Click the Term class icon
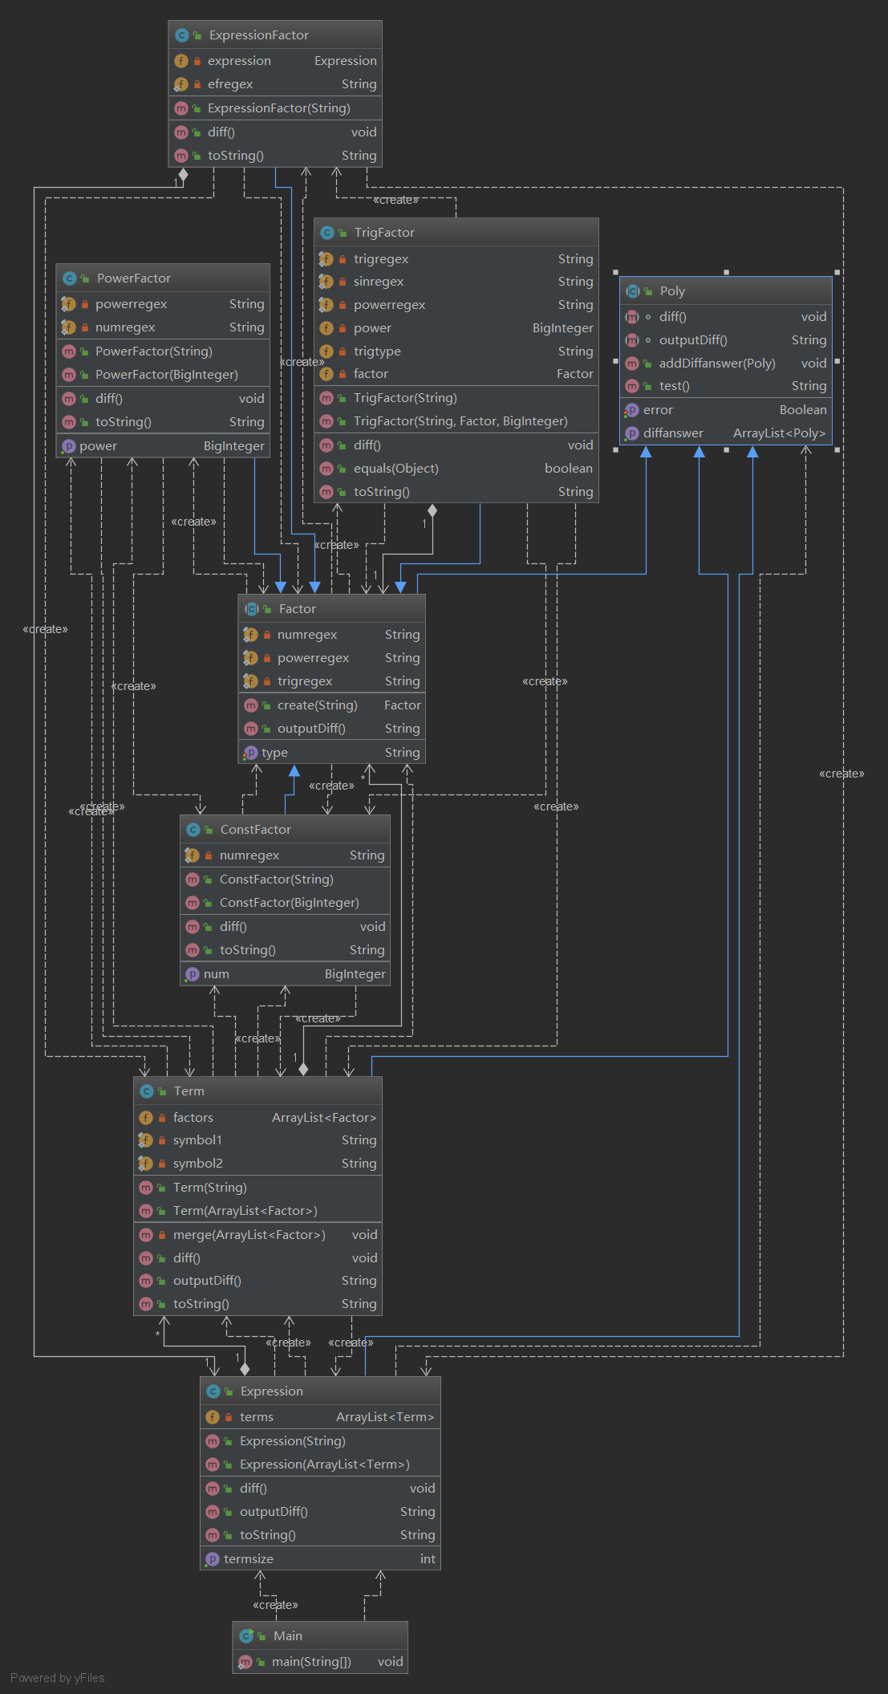 (146, 1091)
